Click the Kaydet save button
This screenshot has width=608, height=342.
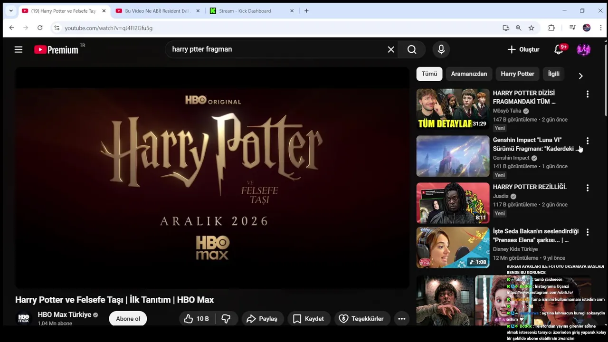tap(308, 319)
